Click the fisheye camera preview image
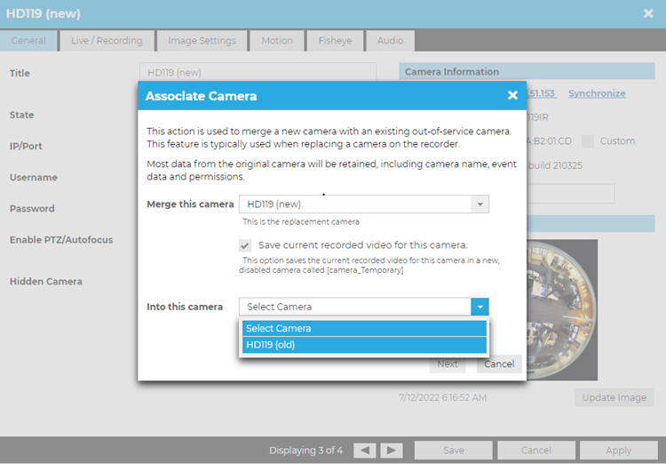666x464 pixels. pyautogui.click(x=562, y=309)
